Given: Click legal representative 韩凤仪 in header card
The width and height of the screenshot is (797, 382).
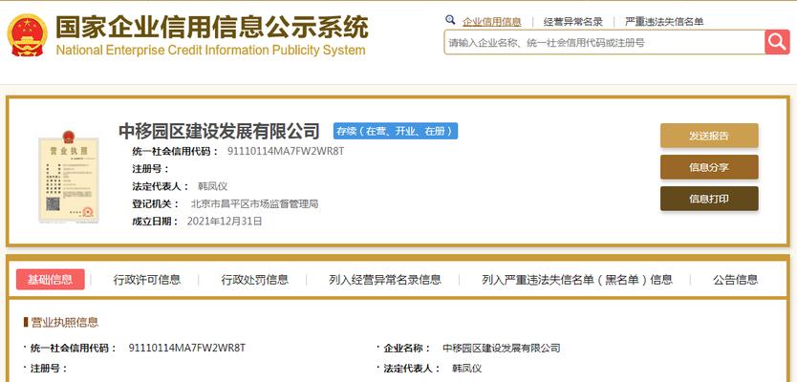Looking at the screenshot, I should click(x=212, y=186).
